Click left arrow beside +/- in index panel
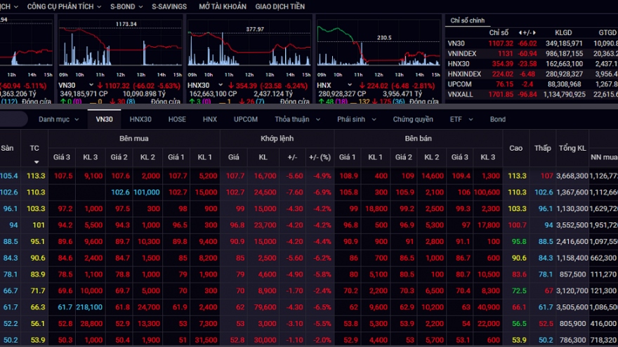The image size is (618, 347). point(520,32)
